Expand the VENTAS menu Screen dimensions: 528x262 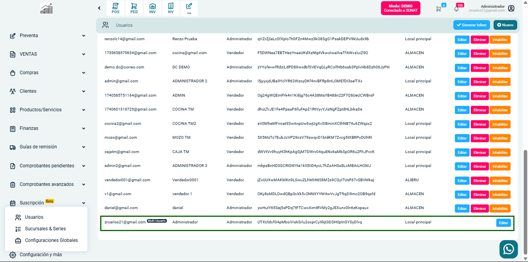tap(47, 54)
